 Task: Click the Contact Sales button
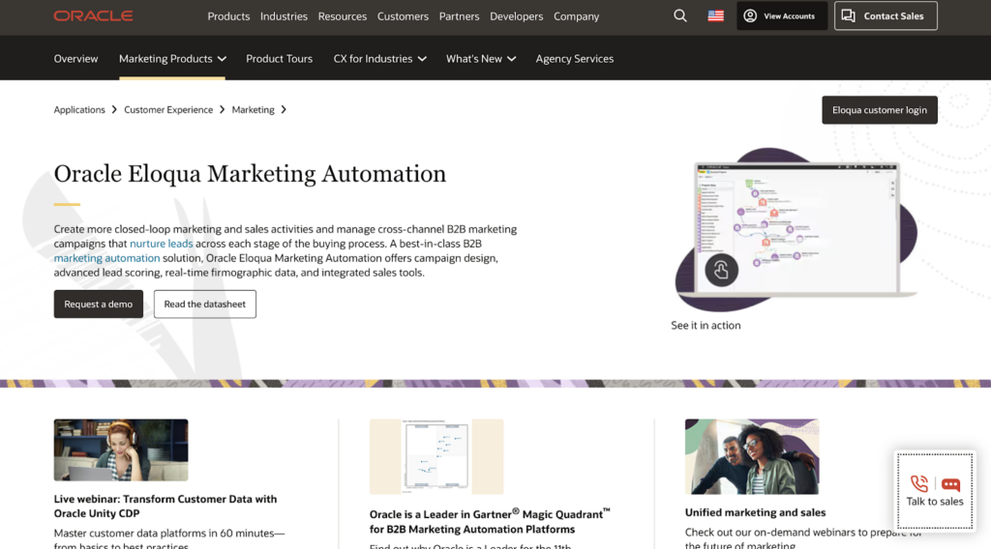tap(886, 15)
